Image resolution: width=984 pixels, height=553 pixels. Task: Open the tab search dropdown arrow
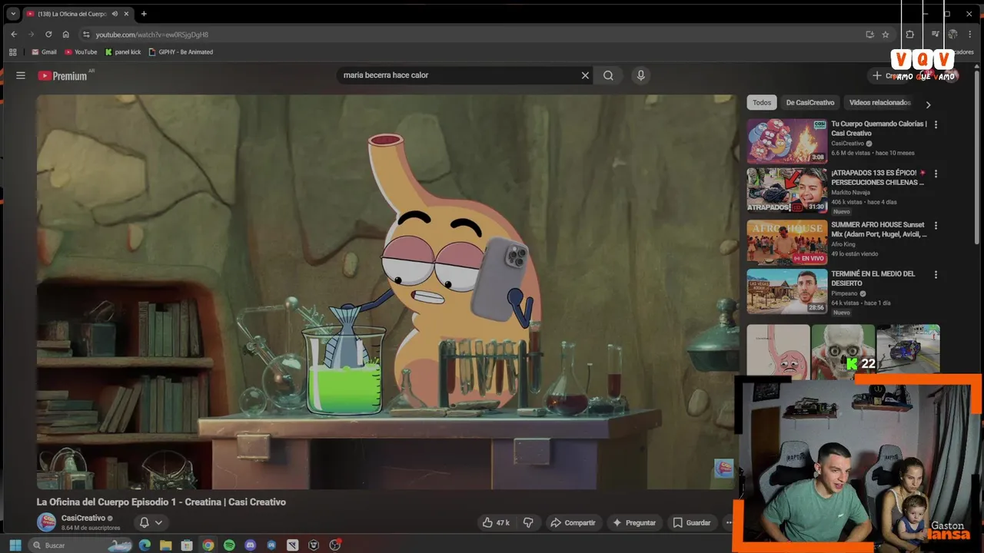point(13,14)
